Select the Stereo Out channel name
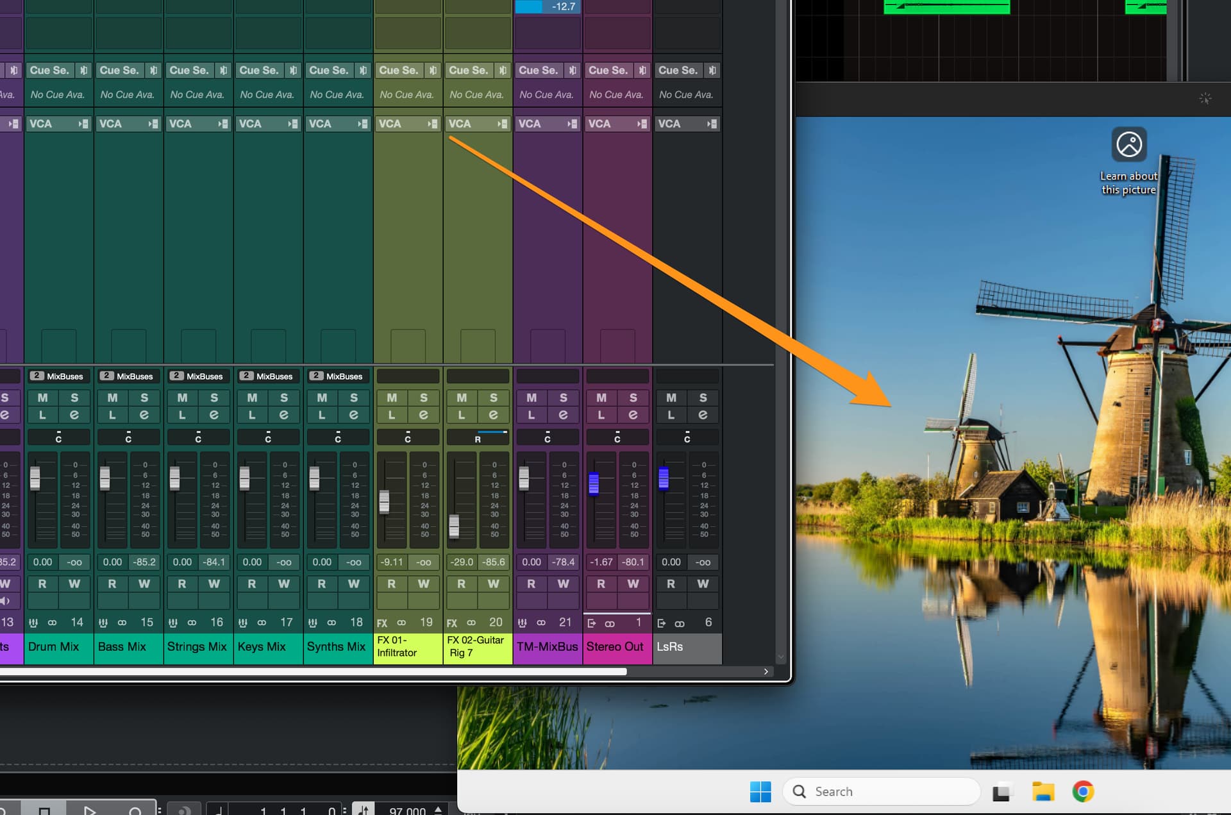 point(617,647)
